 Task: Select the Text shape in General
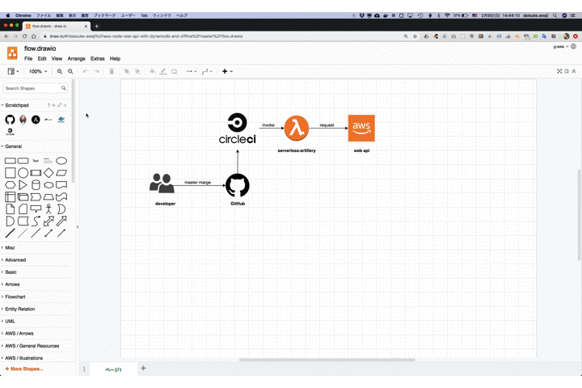tap(36, 161)
